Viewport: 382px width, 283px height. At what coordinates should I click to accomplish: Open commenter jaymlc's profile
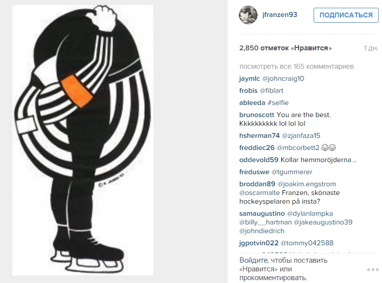click(x=250, y=78)
